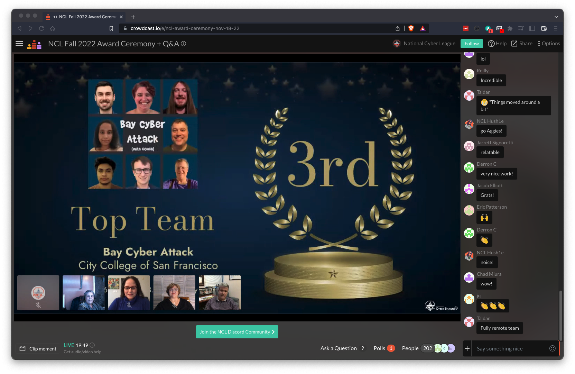Select the thumbnail of man at keyboard
The width and height of the screenshot is (575, 374).
pos(220,293)
